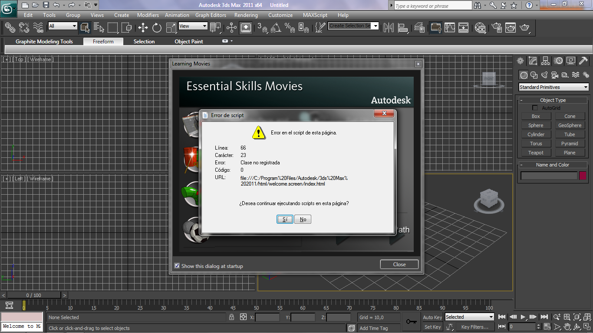The image size is (593, 333).
Task: Open the Schematic View icon
Action: click(464, 28)
